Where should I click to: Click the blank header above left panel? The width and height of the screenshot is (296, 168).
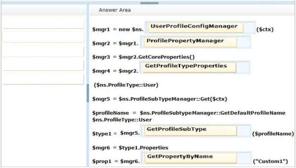43,10
